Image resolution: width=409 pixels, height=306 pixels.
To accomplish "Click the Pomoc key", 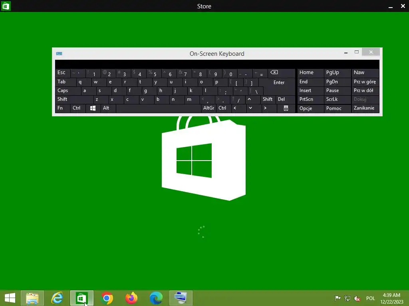I will click(337, 108).
